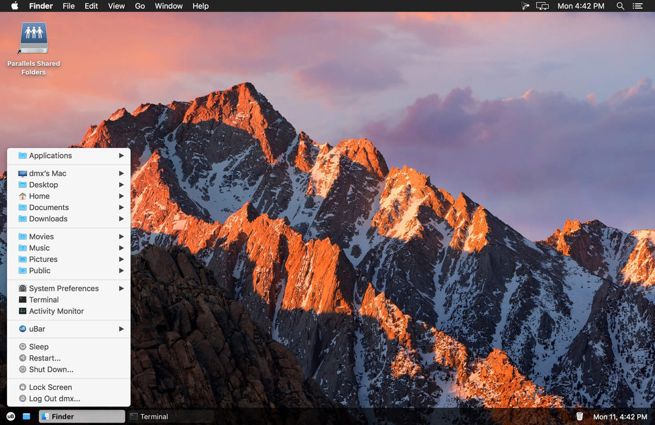Select Terminal from the uBar menu
This screenshot has height=425, width=655.
click(x=43, y=300)
